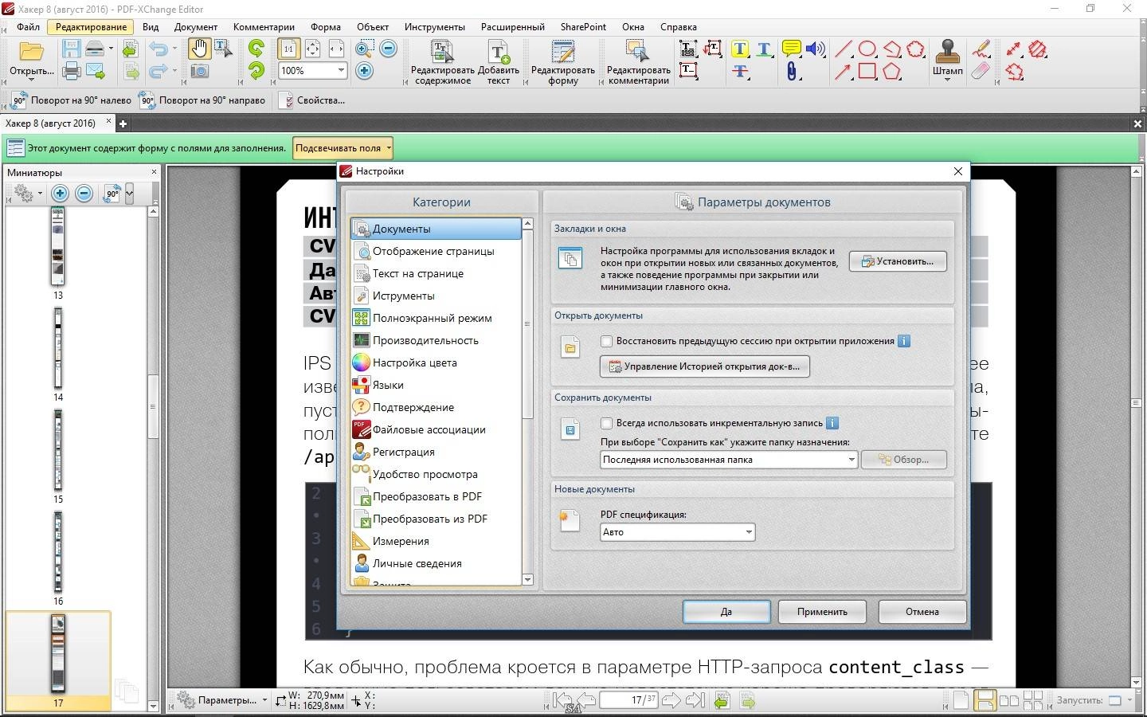Expand the Штамп dropdown
This screenshot has width=1147, height=717.
(947, 80)
